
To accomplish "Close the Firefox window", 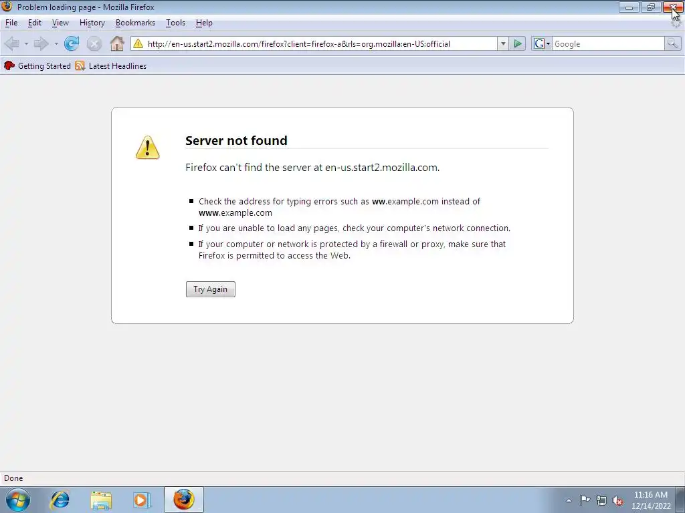I will (x=673, y=7).
